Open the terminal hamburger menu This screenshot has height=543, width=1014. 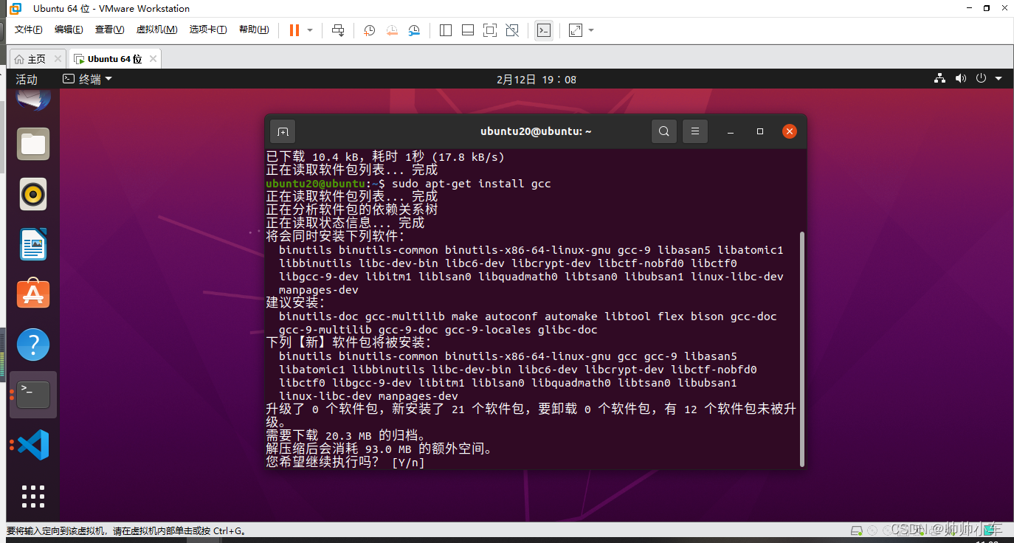click(x=695, y=131)
